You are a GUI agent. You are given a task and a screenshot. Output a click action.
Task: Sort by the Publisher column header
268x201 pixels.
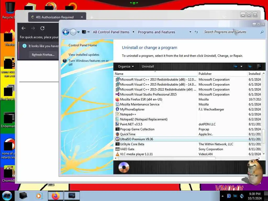click(x=222, y=74)
